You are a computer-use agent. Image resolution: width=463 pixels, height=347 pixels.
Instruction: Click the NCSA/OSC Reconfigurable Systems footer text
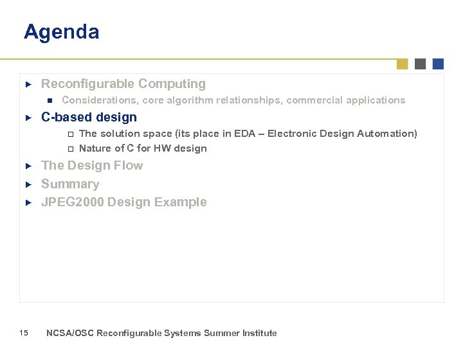[x=161, y=333]
